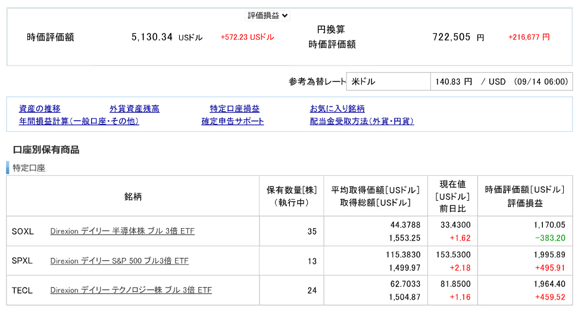Click the SPXL ticker symbol

click(x=22, y=261)
